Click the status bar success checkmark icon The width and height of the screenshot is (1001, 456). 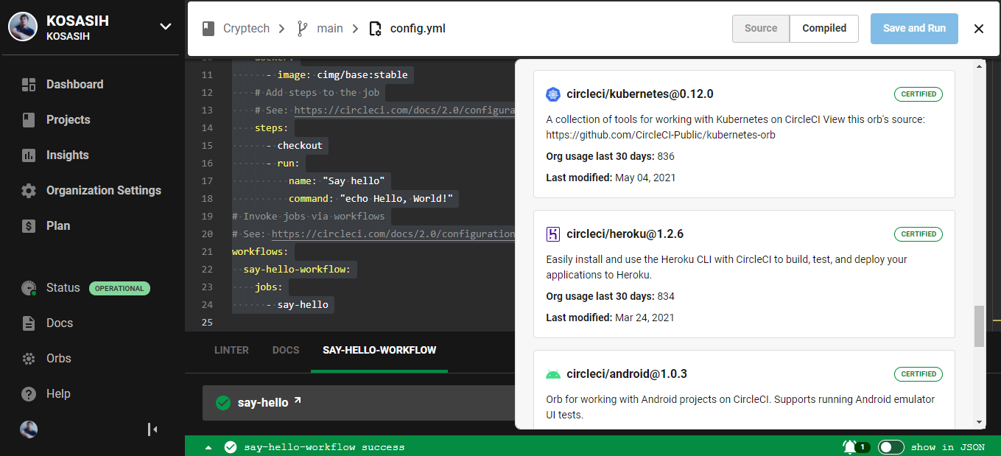coord(231,447)
